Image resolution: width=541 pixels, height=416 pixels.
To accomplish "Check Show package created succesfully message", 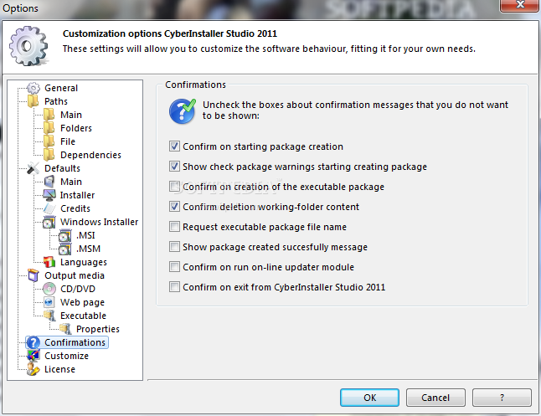I will (x=174, y=247).
